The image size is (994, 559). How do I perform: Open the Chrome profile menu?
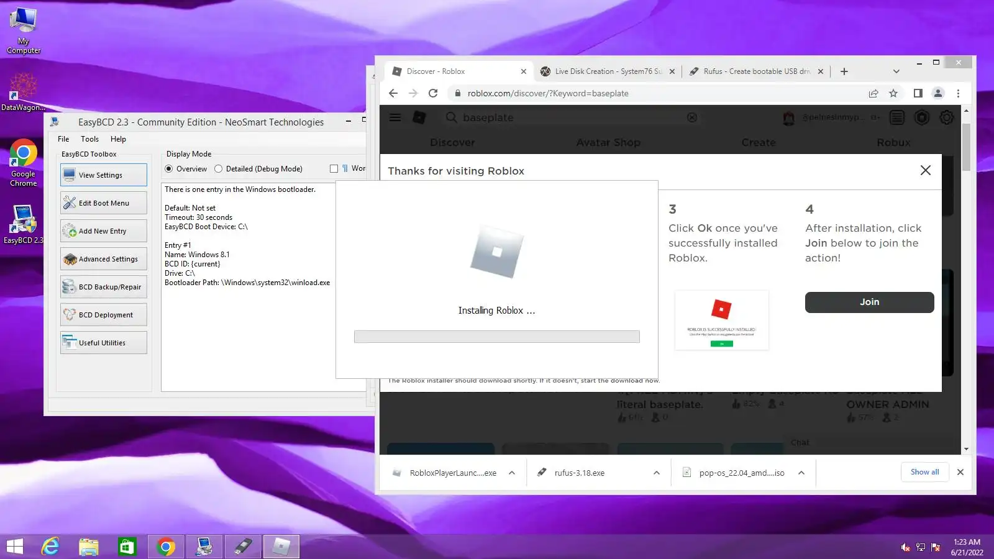(938, 93)
